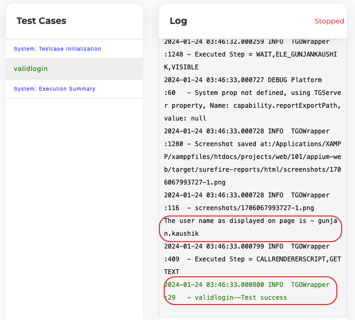Image resolution: width=355 pixels, height=320 pixels.
Task: Click the Log panel heading
Action: (178, 21)
